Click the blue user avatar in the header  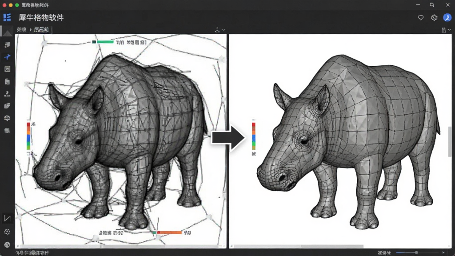coord(447,17)
